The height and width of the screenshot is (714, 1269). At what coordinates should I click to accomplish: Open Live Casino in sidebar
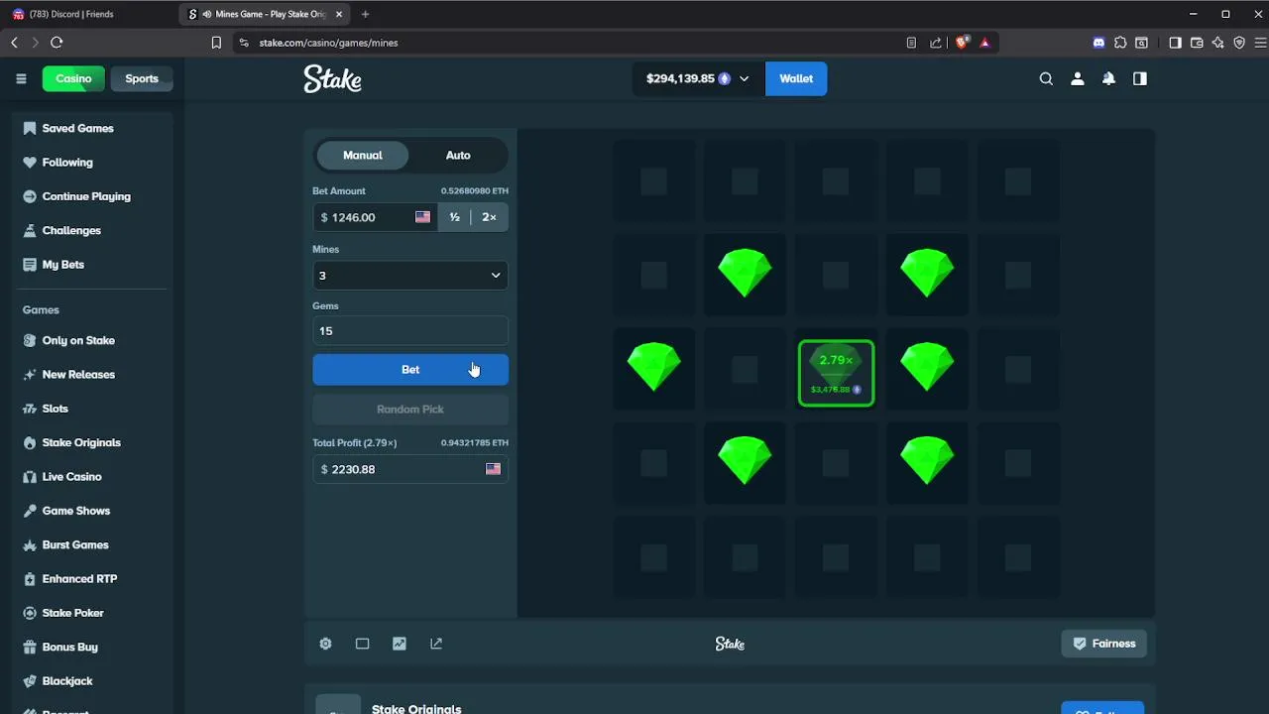tap(71, 477)
